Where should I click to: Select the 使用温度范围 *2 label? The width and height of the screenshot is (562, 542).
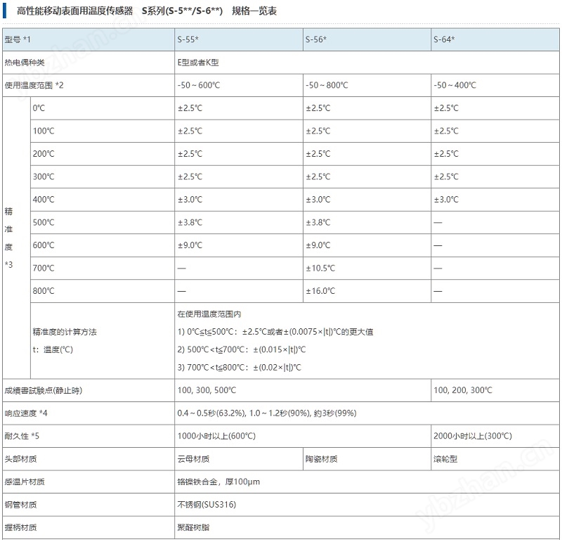34,85
